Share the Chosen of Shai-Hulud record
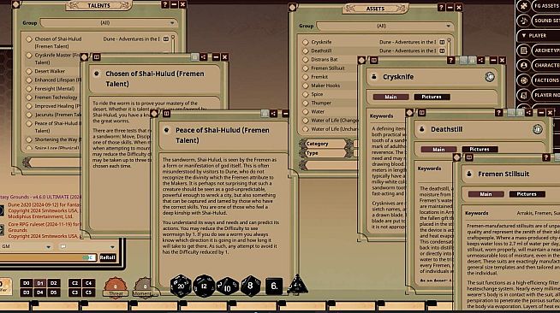The image size is (560, 313). [x=203, y=57]
